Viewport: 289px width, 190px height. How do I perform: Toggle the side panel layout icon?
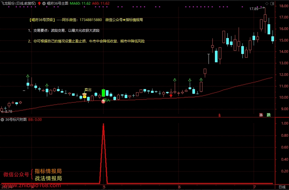(272, 3)
